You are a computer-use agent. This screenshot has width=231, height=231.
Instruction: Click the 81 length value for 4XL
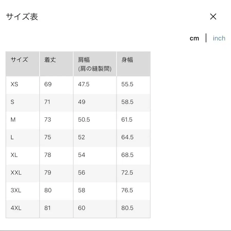(47, 208)
